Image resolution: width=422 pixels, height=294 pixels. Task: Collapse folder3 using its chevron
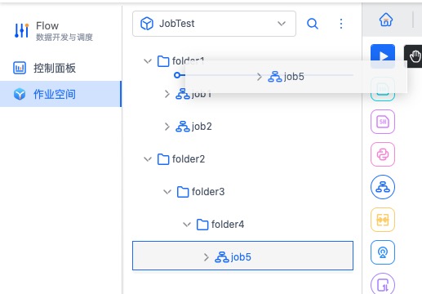167,192
